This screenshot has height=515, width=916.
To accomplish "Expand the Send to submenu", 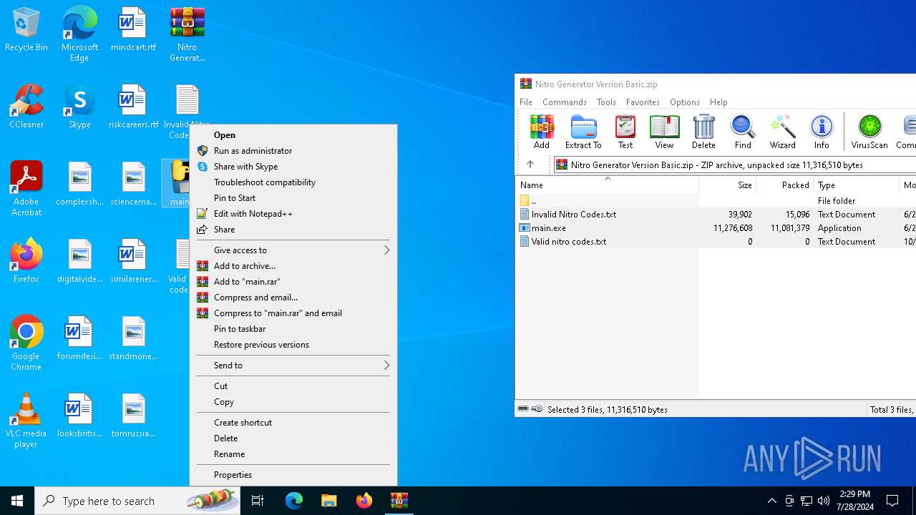I will [x=293, y=366].
